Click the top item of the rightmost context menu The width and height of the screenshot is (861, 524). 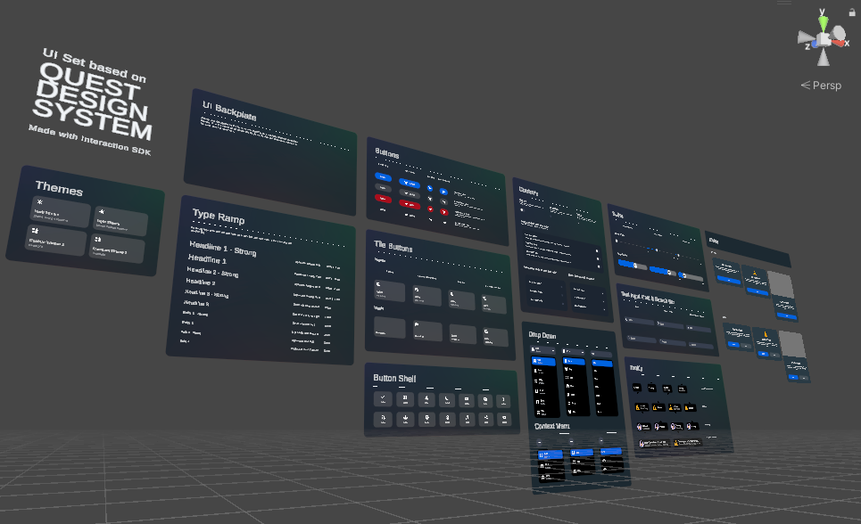(611, 449)
